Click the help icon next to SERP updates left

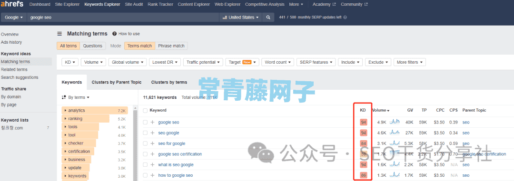pyautogui.click(x=345, y=18)
